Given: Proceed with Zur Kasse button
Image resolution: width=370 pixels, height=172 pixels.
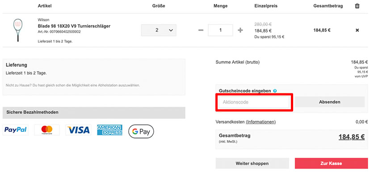Looking at the screenshot, I should point(331,163).
